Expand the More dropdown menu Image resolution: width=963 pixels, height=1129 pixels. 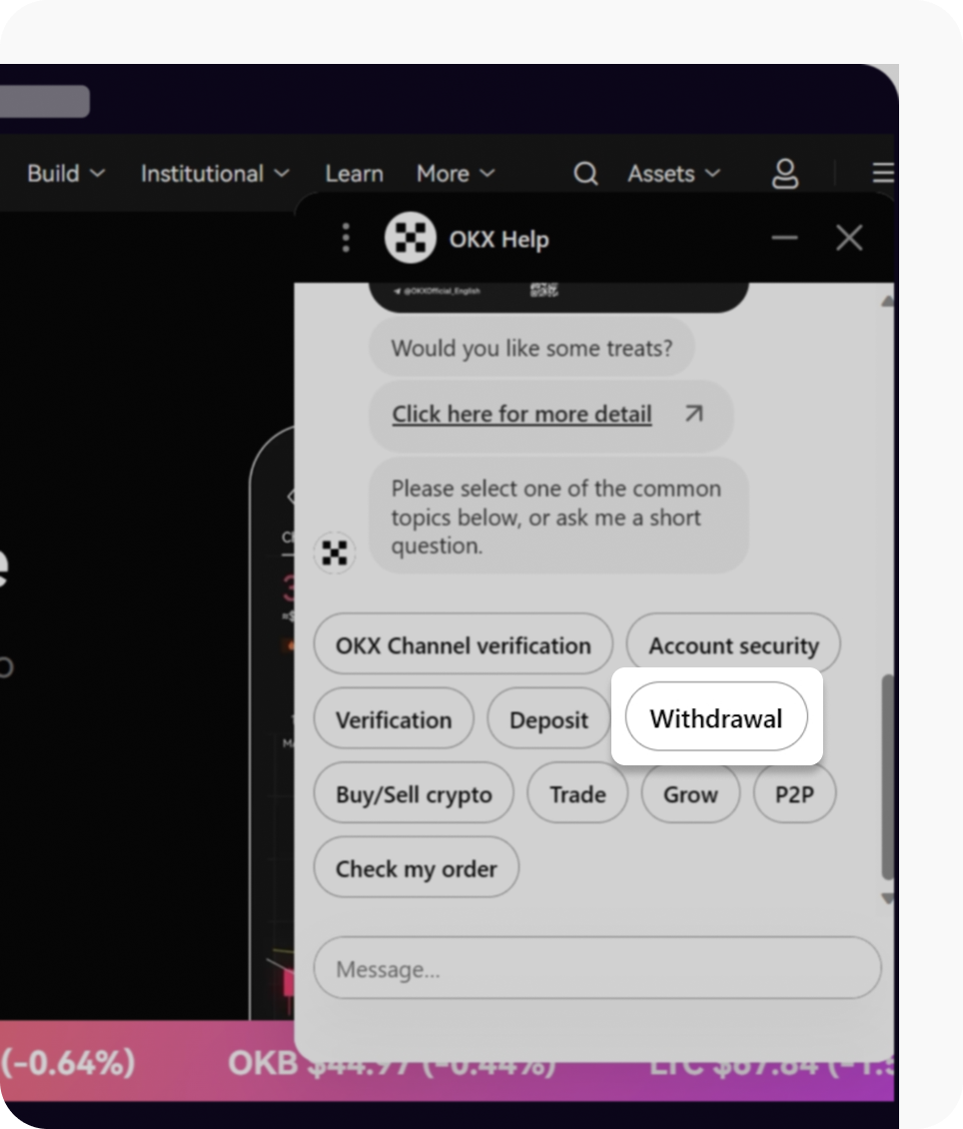456,174
